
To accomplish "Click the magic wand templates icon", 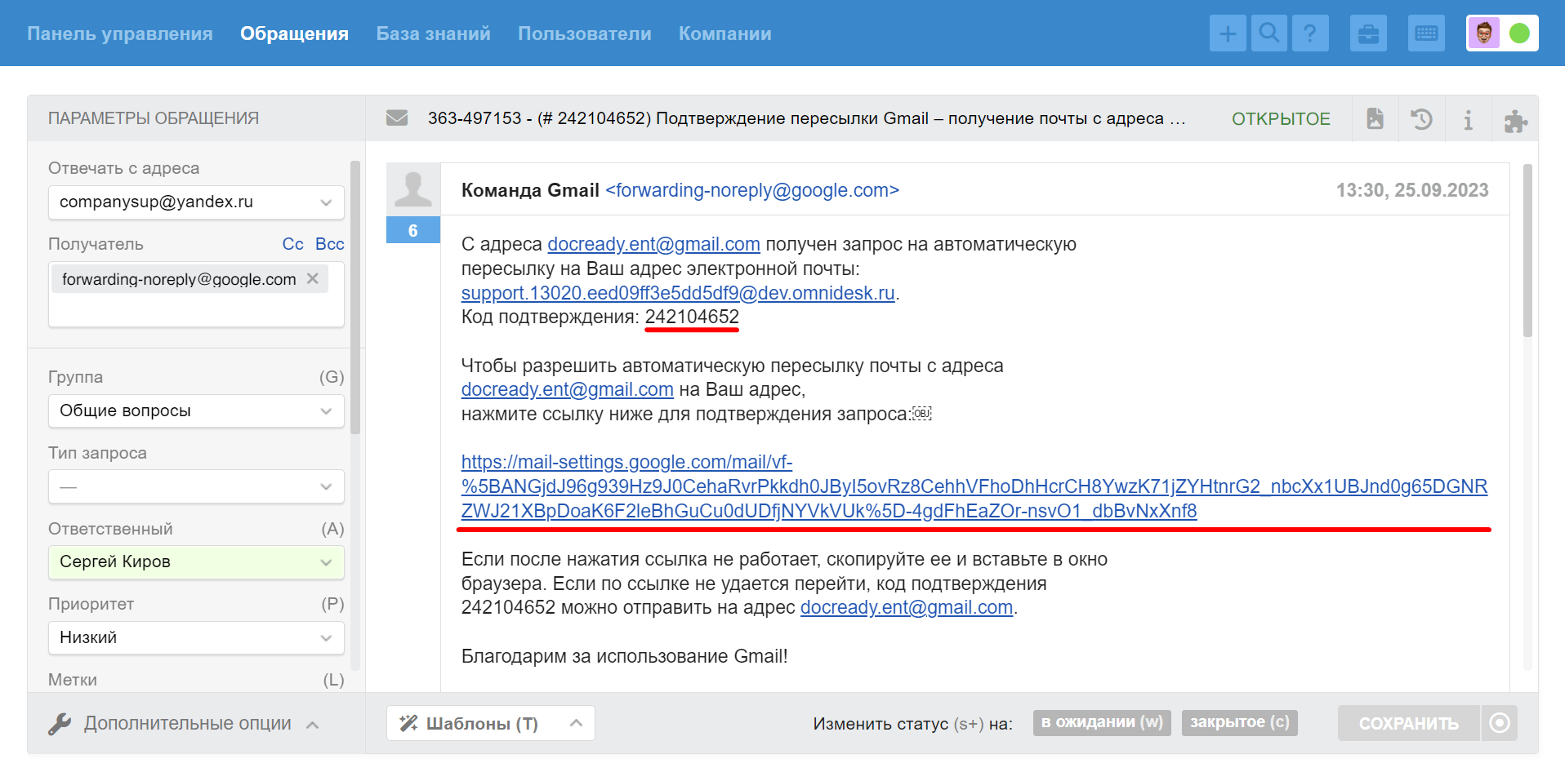I will [408, 723].
